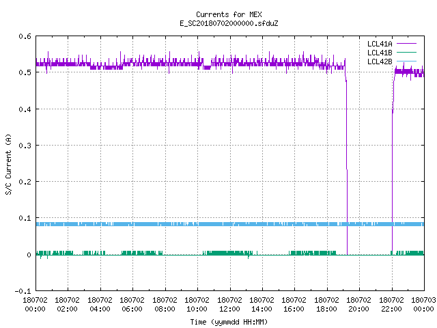
Task: Click the x-axis tick '180703 00:00'
Action: coord(423,304)
